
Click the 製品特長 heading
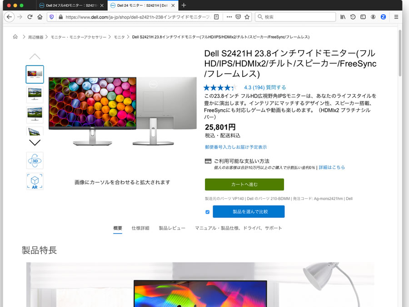click(39, 250)
